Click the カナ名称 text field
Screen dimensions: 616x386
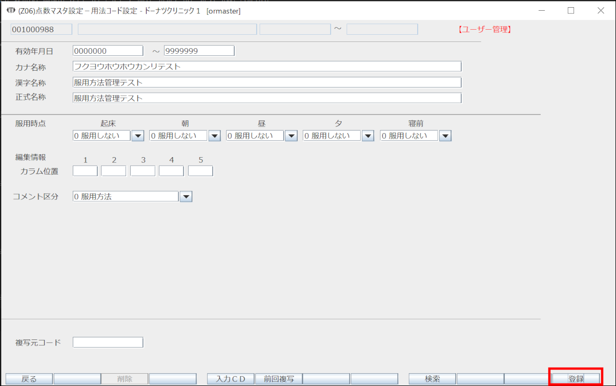(266, 67)
